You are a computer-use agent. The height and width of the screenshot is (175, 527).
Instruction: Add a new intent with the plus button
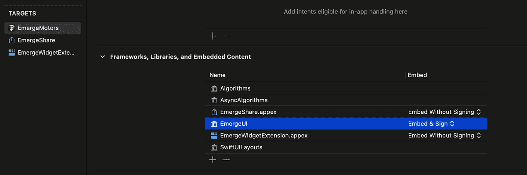pos(213,36)
